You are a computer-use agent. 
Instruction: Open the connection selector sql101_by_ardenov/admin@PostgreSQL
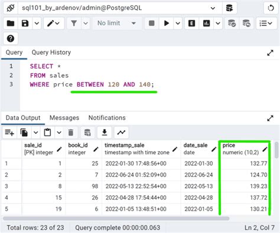tap(120, 8)
